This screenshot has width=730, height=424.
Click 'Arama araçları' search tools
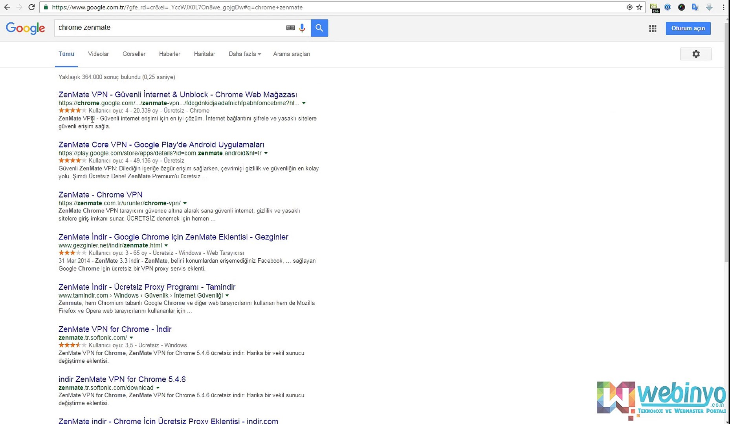pos(292,54)
